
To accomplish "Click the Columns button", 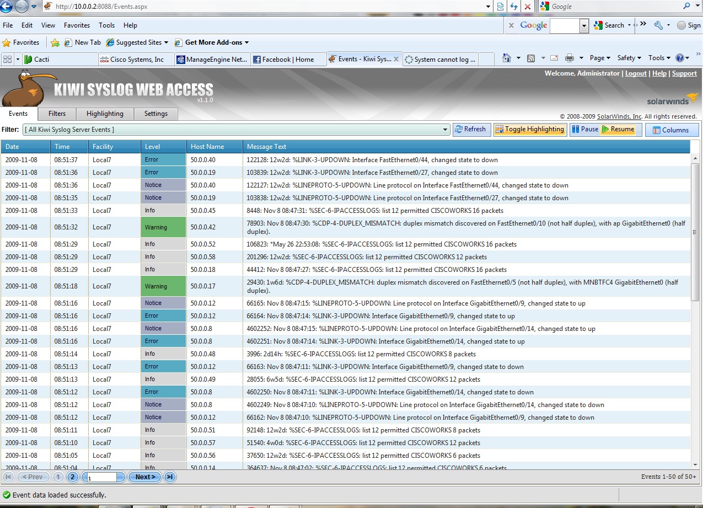I will click(671, 130).
